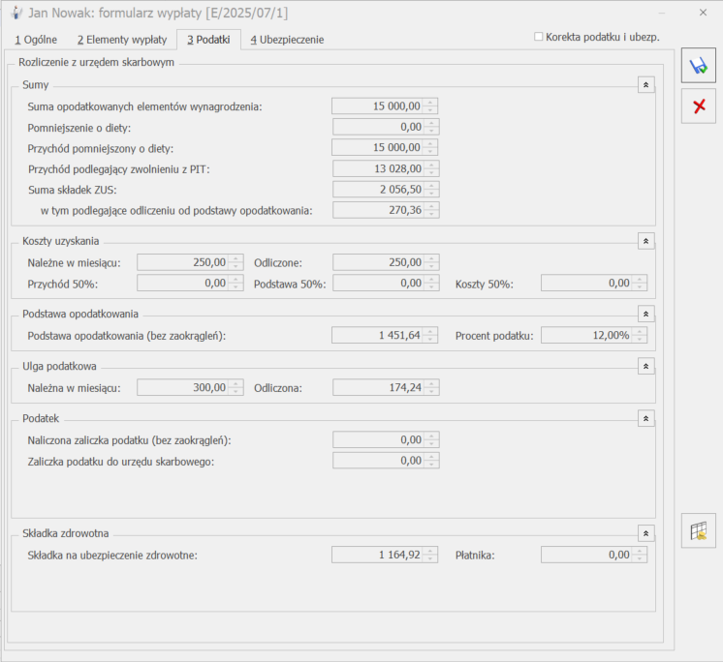Click Zaliczka podatku do urzędu skarbowego field
The image size is (723, 662).
coord(386,461)
